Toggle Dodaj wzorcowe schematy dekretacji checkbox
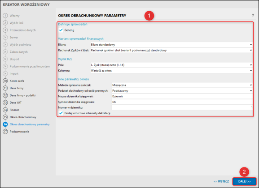 [x=61, y=113]
